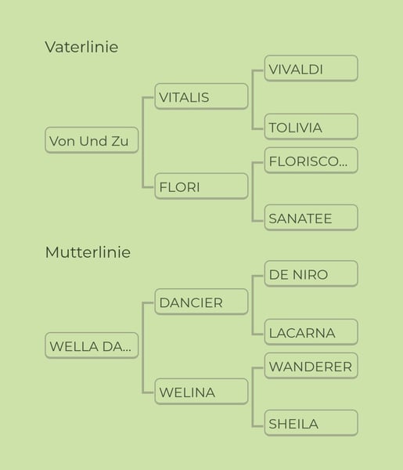Click the VITALIS sire node
The width and height of the screenshot is (403, 470).
pos(202,96)
